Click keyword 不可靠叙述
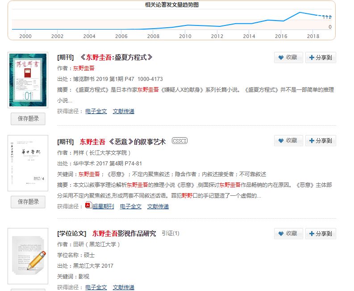Viewport: 354px width, 291px height. (x=253, y=174)
